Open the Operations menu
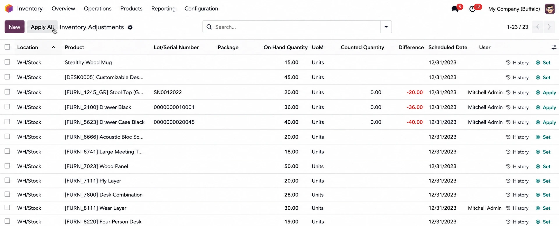Image resolution: width=559 pixels, height=226 pixels. click(x=98, y=8)
